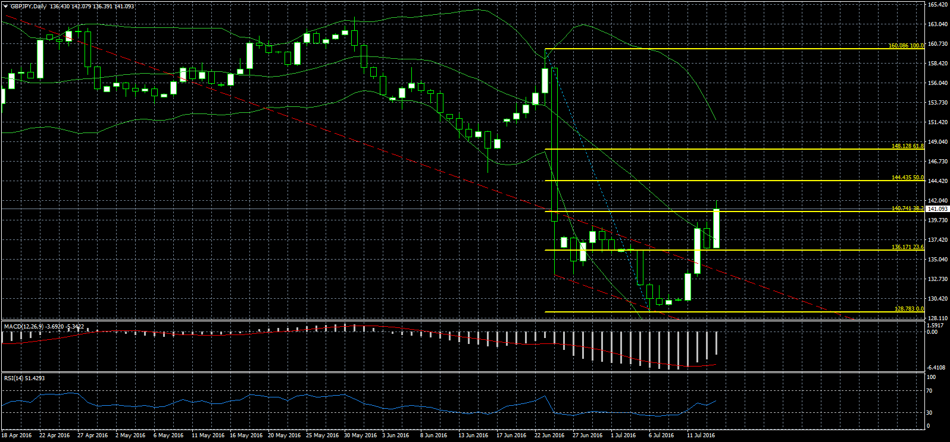
Task: Open the GBPJPY chart dropdown arrow
Action: tap(5, 7)
